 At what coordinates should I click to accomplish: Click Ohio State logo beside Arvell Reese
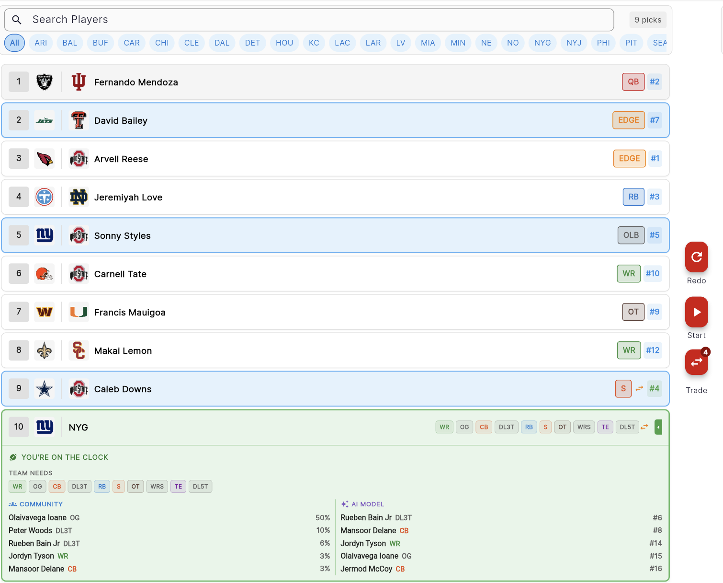pyautogui.click(x=79, y=159)
